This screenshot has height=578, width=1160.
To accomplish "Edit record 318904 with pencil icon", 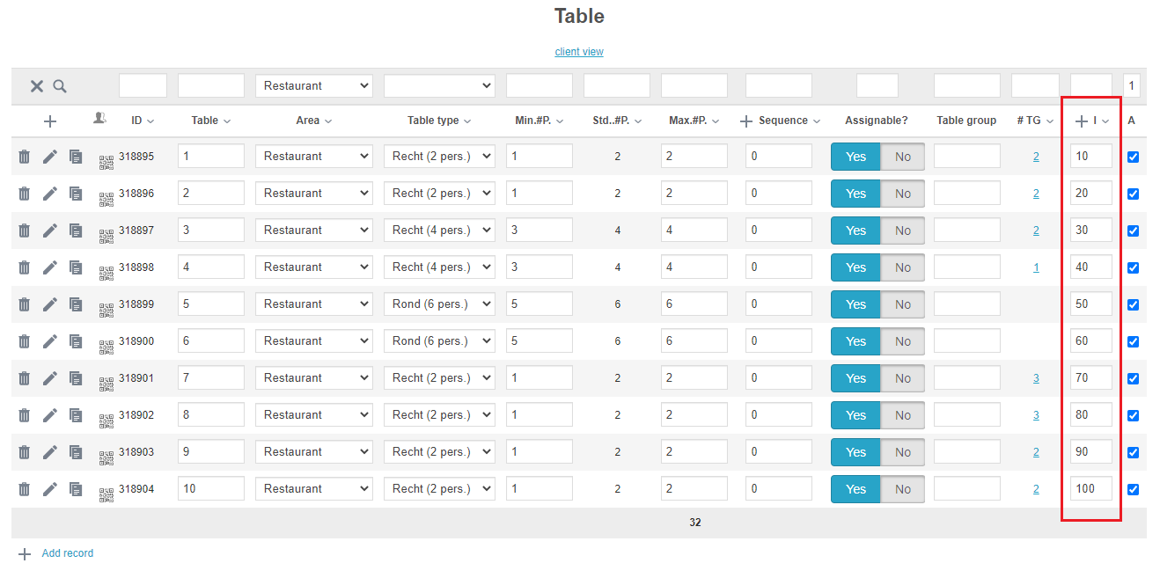I will pos(50,489).
